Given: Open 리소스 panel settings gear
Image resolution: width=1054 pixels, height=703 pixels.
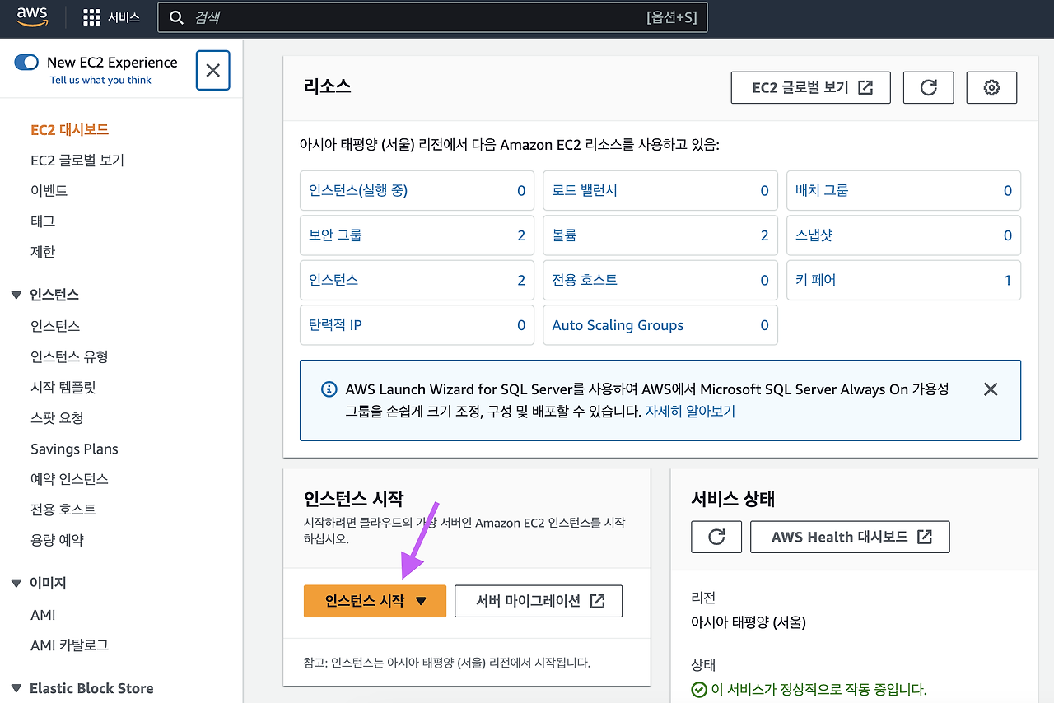Looking at the screenshot, I should (991, 87).
